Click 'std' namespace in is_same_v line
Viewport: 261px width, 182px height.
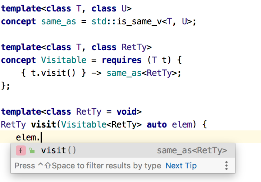99,21
